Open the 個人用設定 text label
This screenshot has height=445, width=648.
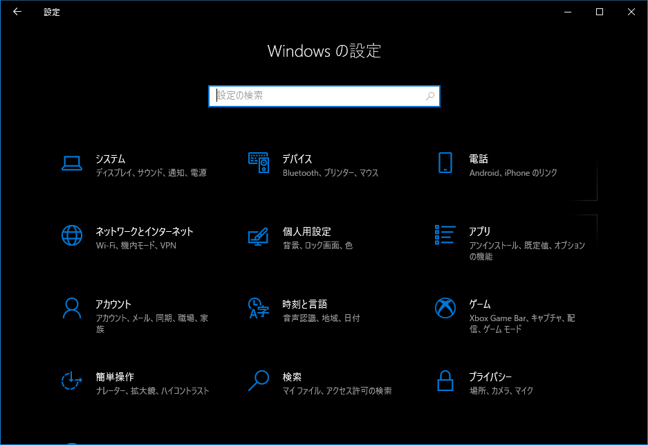tap(306, 232)
